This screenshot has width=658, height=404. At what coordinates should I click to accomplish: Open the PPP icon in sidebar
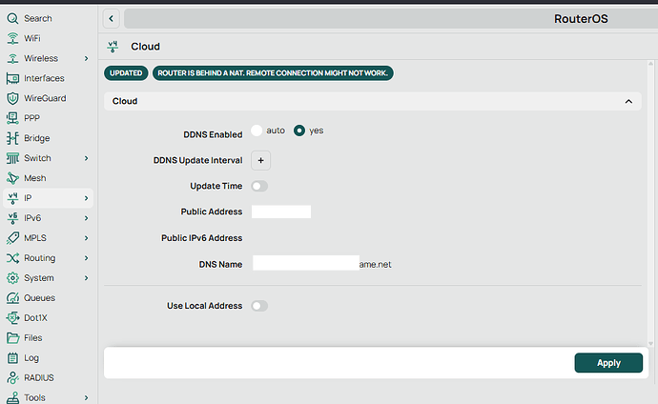(x=12, y=118)
